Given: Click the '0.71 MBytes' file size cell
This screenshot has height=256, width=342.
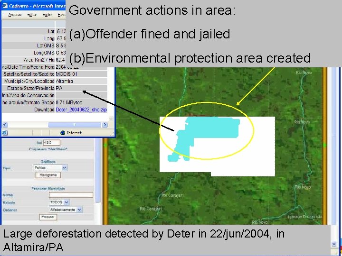Looking at the screenshot, I should 69,102.
